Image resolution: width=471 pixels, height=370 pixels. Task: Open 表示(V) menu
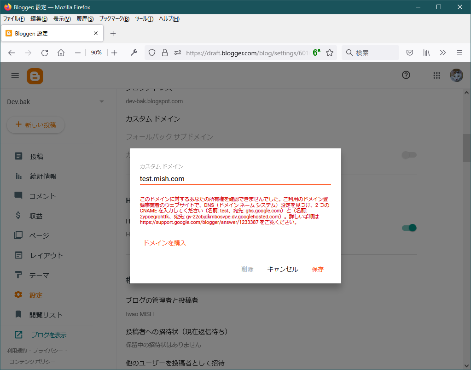coord(62,19)
